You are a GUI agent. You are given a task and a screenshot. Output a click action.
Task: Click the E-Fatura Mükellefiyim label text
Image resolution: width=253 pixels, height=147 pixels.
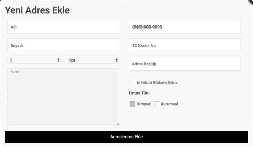pos(157,82)
